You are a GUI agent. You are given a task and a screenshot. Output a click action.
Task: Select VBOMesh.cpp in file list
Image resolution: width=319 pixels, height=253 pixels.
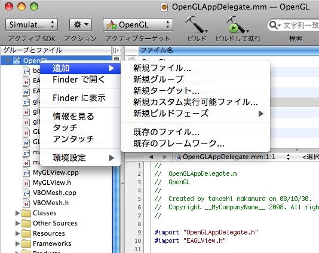click(55, 193)
